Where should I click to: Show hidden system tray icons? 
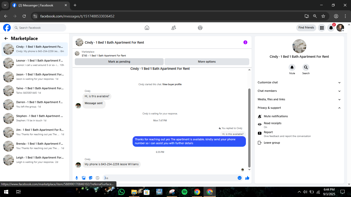[x=299, y=192]
